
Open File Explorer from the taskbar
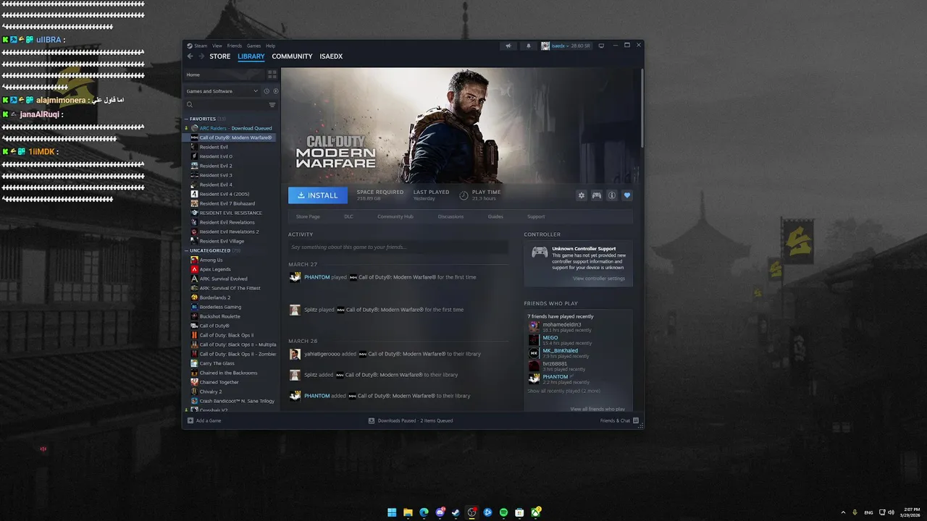point(408,512)
